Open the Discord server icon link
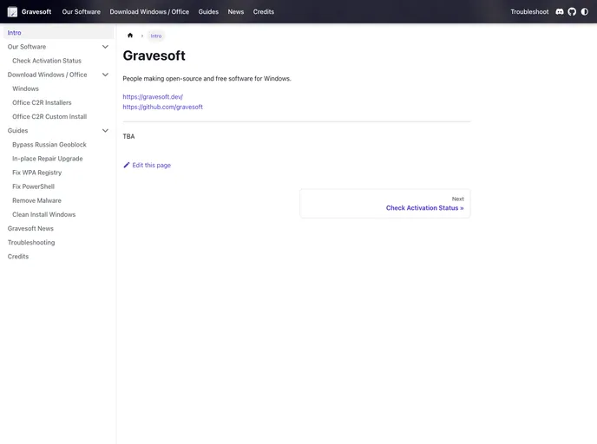The width and height of the screenshot is (597, 444). coord(560,12)
